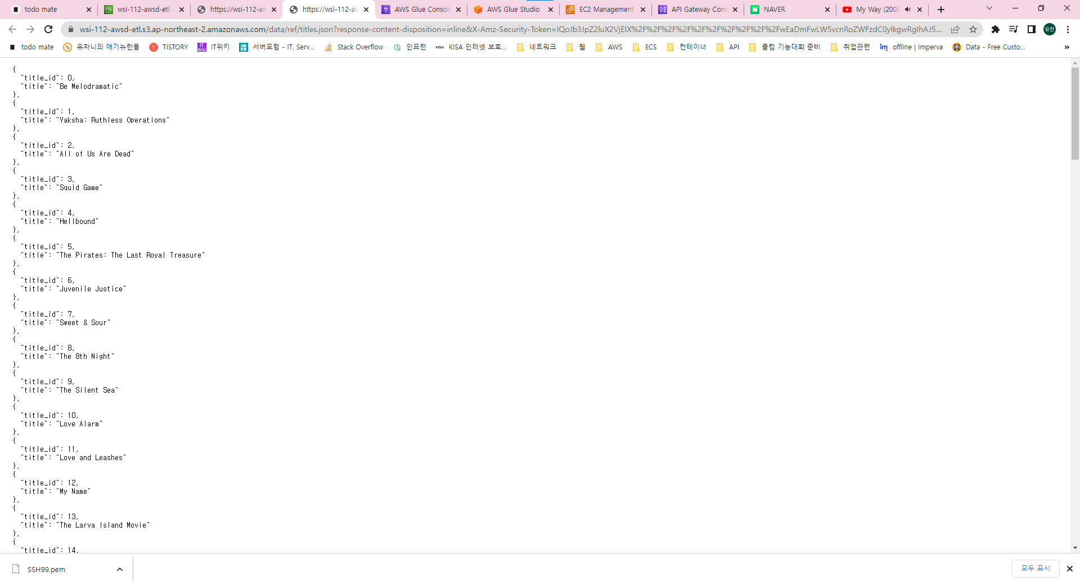The width and height of the screenshot is (1080, 585).
Task: Open the 인프런 bookmark
Action: click(409, 47)
